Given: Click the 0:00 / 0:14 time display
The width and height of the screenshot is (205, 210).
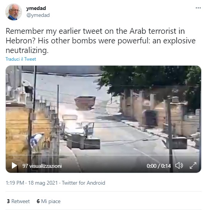Looking at the screenshot, I should (159, 166).
